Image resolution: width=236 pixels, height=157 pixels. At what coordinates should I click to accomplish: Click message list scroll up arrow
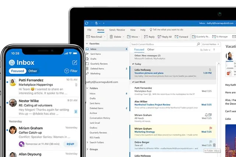(x=219, y=63)
